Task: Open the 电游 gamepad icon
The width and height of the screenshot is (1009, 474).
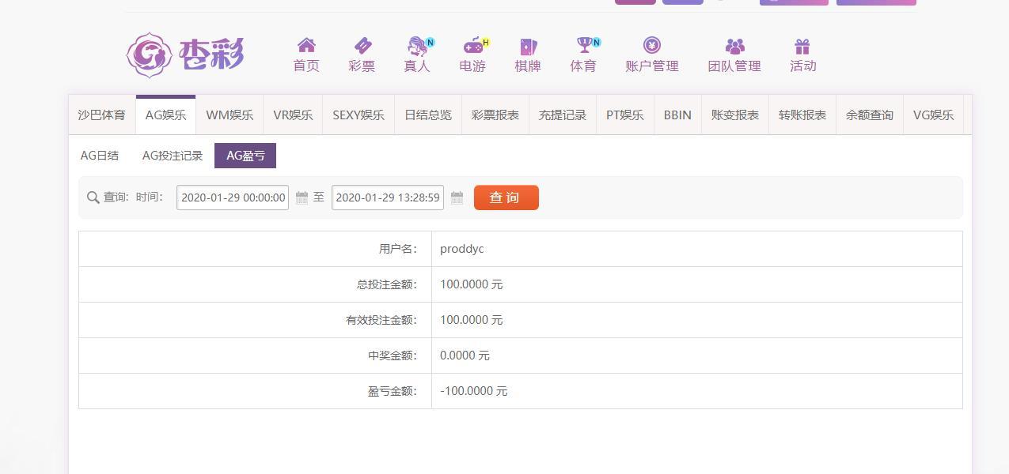Action: (x=472, y=46)
